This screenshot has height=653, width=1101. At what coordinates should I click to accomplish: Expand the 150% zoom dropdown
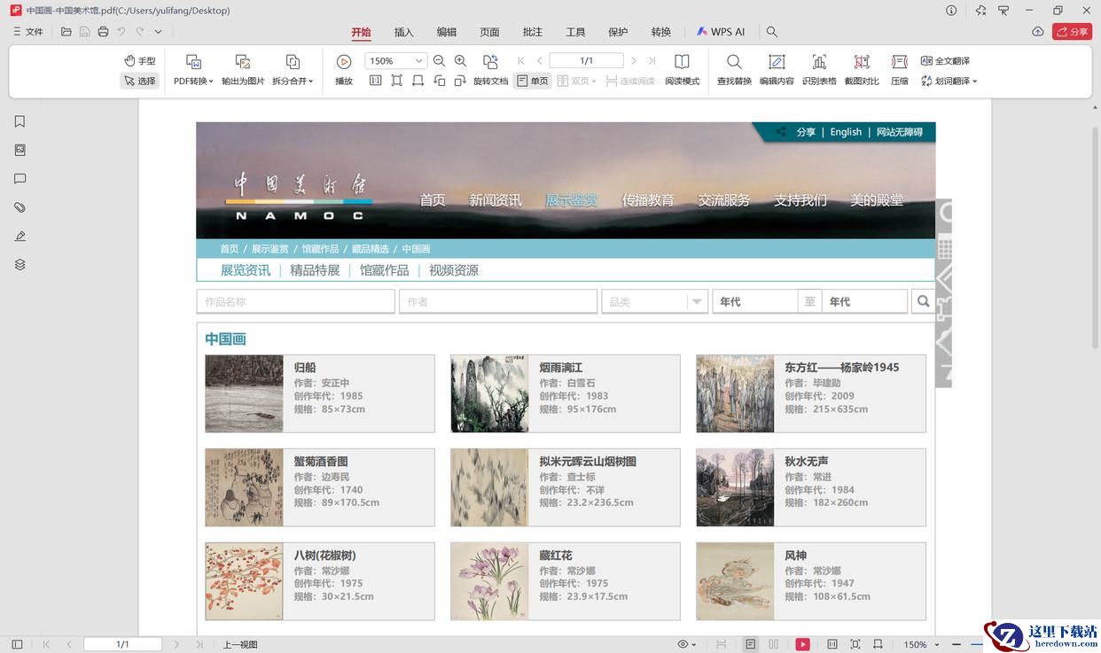(419, 61)
